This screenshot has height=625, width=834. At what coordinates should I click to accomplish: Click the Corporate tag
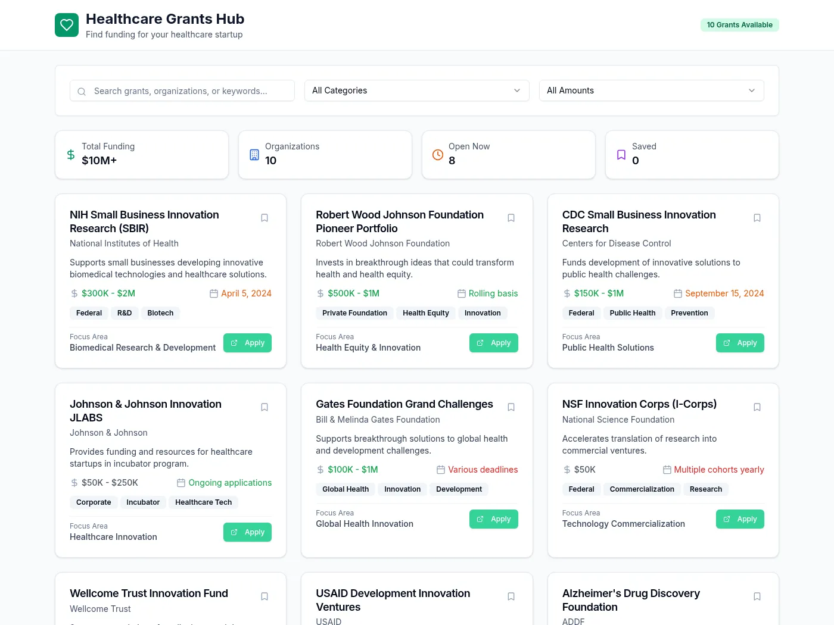click(94, 502)
